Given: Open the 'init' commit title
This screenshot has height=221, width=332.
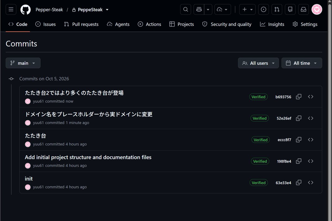Looking at the screenshot, I should [x=29, y=179].
